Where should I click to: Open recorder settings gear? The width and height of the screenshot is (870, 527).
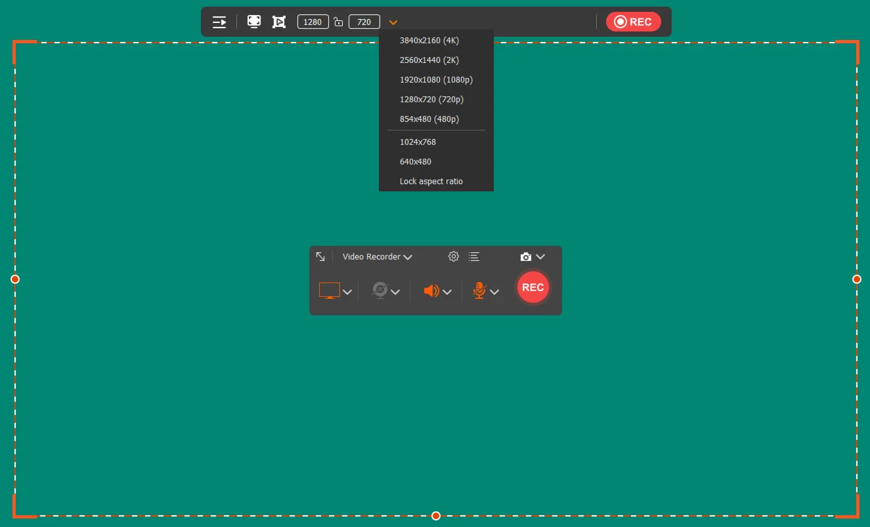pos(453,256)
